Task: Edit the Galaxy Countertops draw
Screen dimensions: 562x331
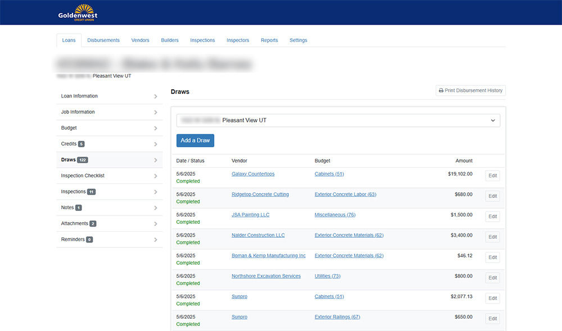Action: tap(492, 176)
